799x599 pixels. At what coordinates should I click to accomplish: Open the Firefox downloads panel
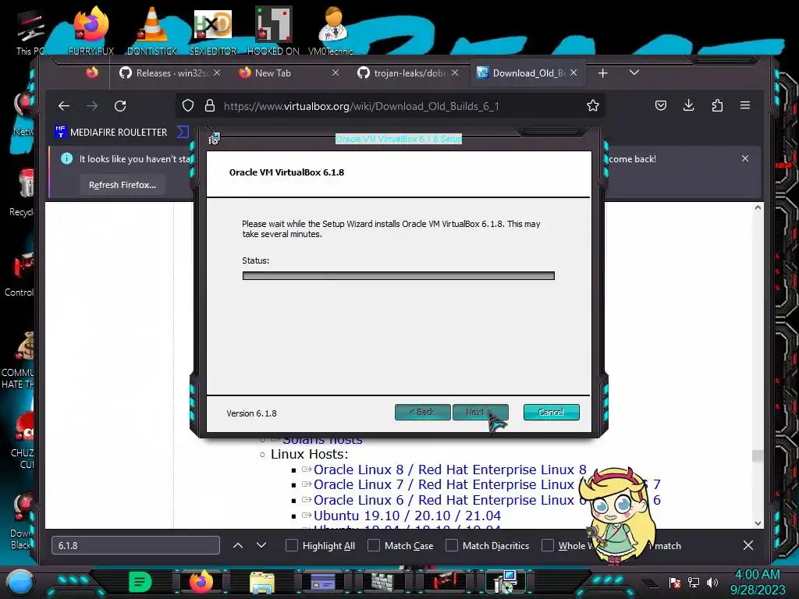coord(688,105)
